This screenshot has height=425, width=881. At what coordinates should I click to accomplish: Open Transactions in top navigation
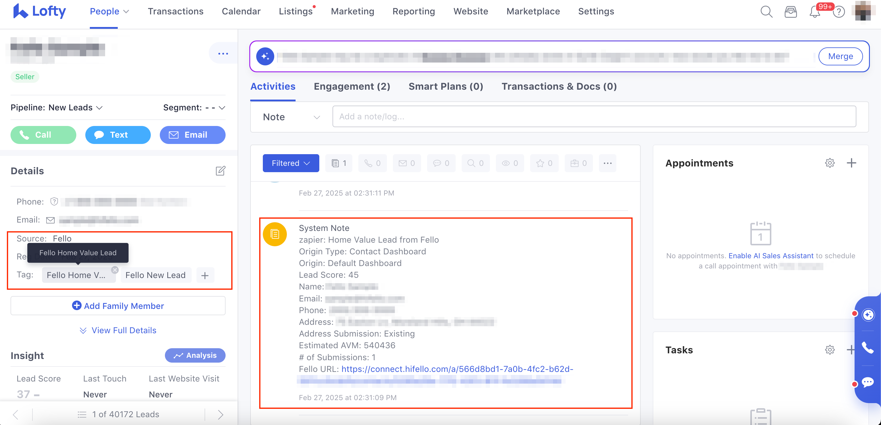click(175, 11)
